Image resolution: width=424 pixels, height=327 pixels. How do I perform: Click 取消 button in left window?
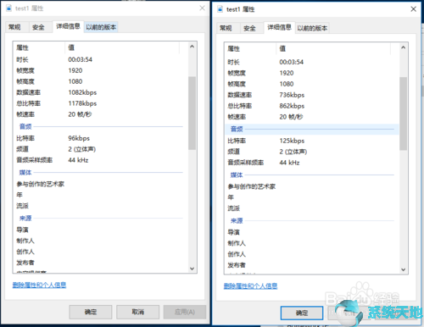(138, 312)
